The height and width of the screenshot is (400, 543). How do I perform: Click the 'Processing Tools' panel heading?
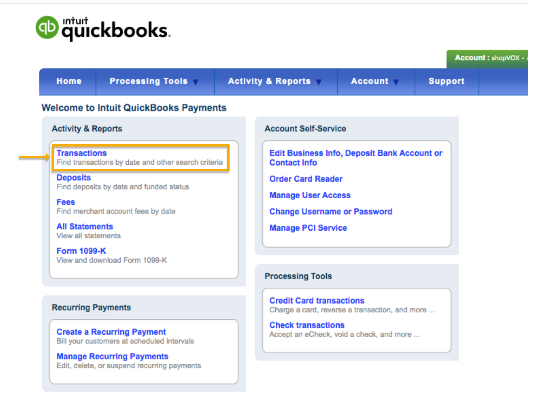coord(298,276)
